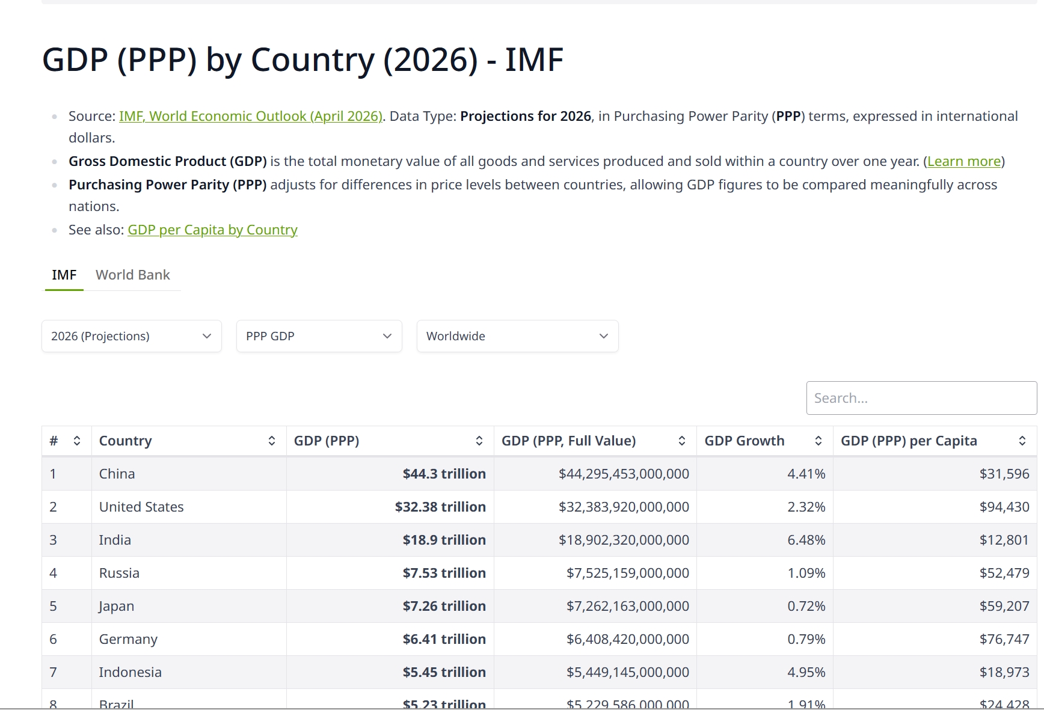Select the IMF tab
Viewport: 1044px width, 710px height.
coord(64,275)
